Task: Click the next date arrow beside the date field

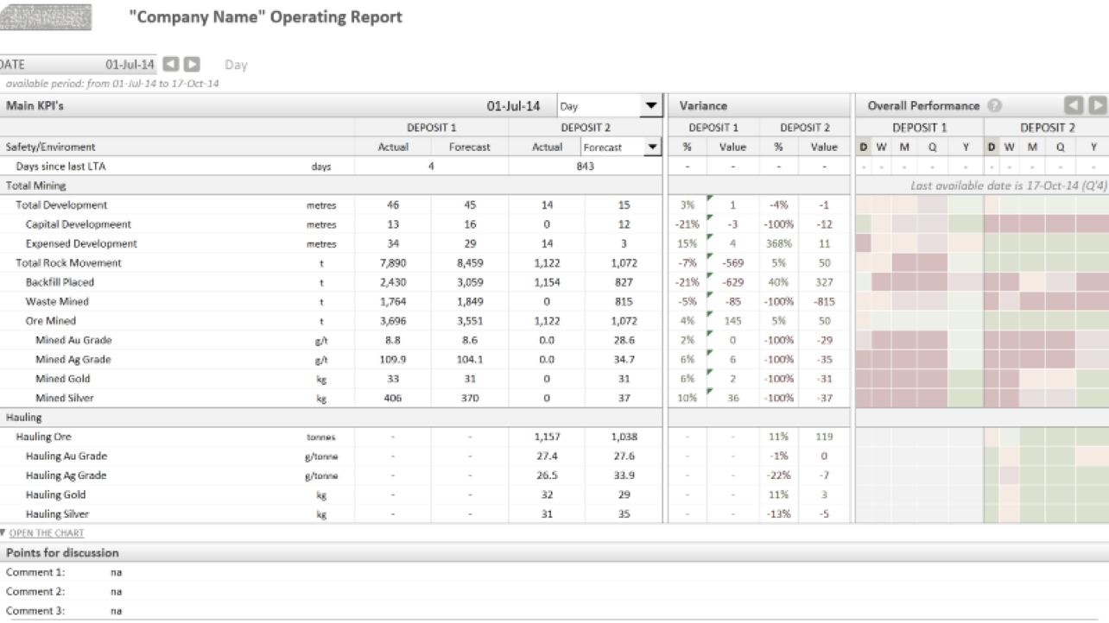Action: tap(192, 64)
